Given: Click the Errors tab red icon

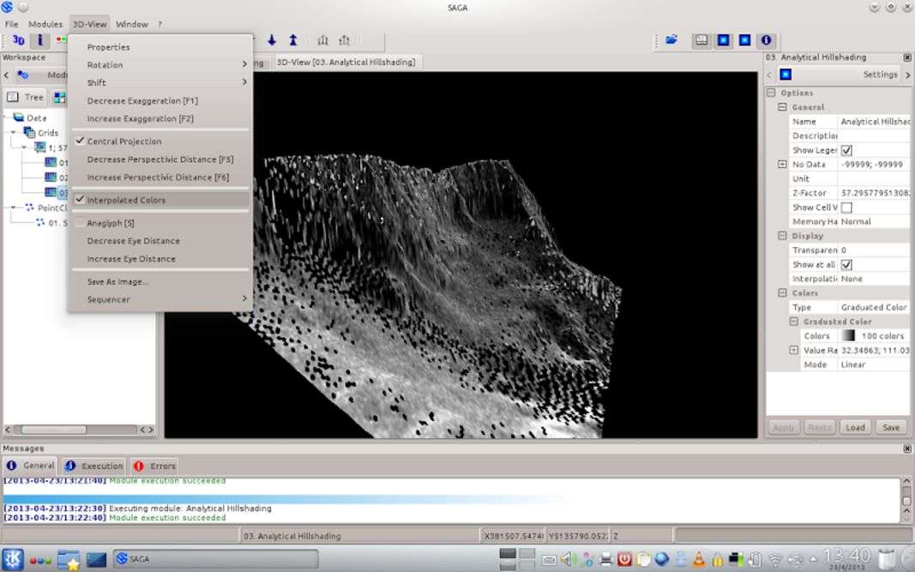Looking at the screenshot, I should tap(139, 467).
